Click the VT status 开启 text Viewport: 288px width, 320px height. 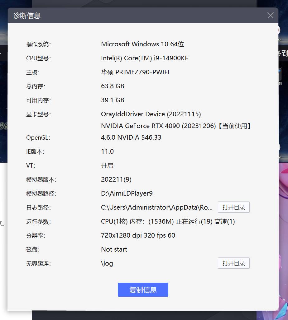coord(107,165)
